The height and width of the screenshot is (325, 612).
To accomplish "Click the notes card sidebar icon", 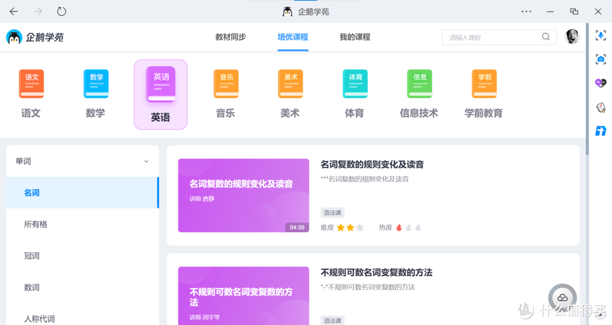I will 600,107.
